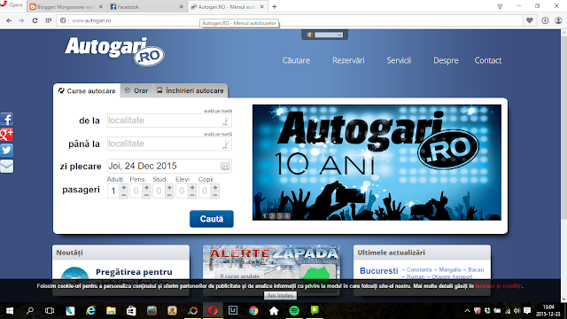Open taskbar search magnifier
The image size is (567, 319).
30,311
